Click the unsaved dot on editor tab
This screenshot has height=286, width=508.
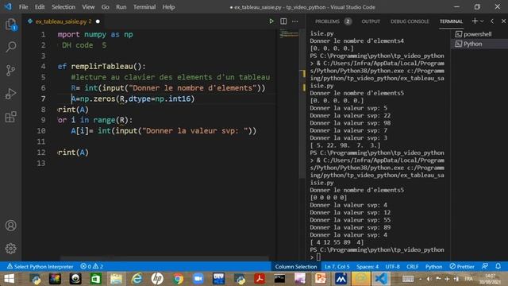click(98, 21)
